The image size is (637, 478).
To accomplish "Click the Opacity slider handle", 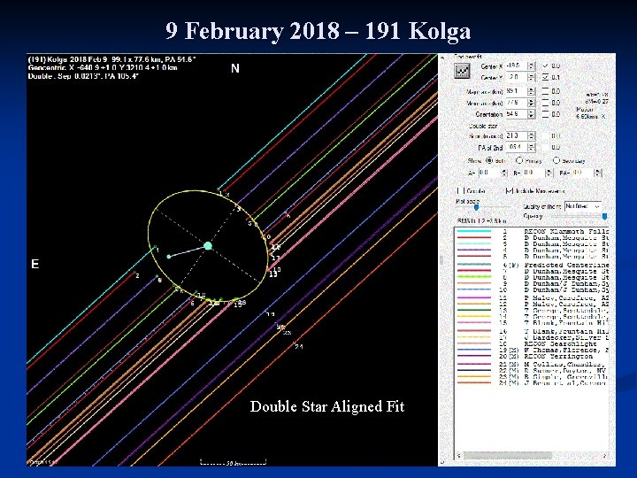I will (604, 217).
